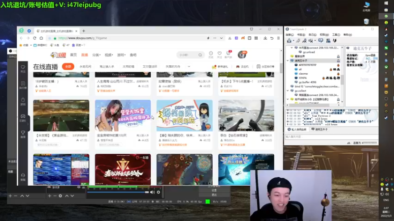The image size is (394, 221).
Task: Toggle OBS source visibility eye
Action: pyautogui.click(x=79, y=187)
